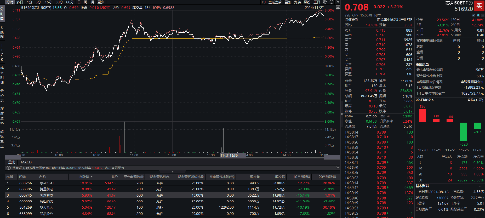Switch to the 多日 timeframe tab
The image size is (485, 218).
[20, 2]
